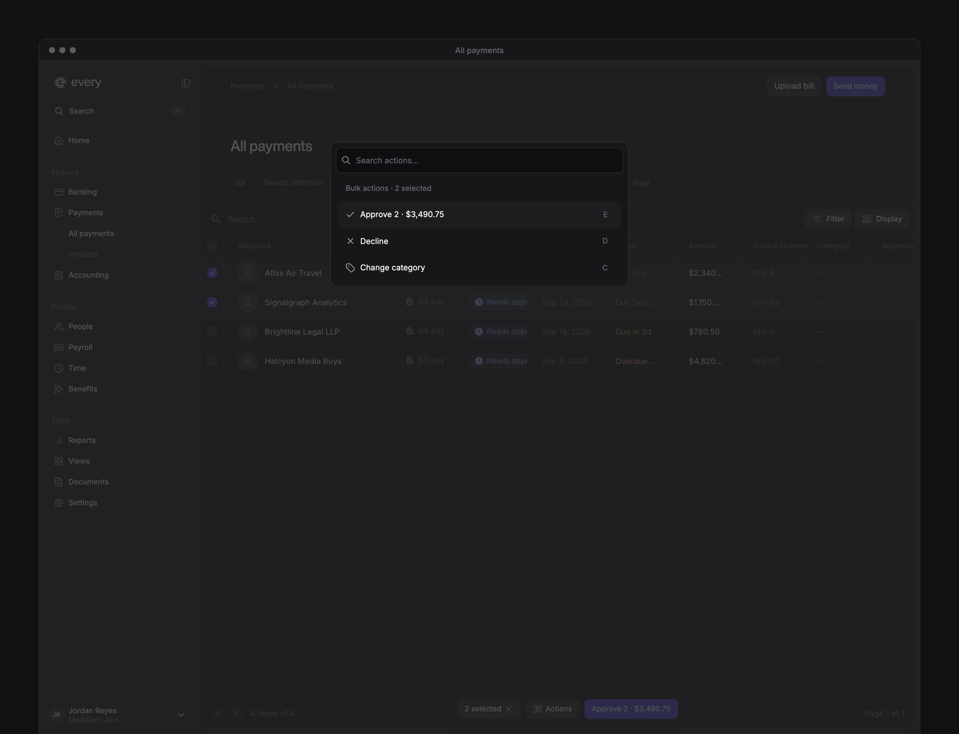This screenshot has height=734, width=959.
Task: Click the $780.50 amount cell
Action: pyautogui.click(x=704, y=332)
